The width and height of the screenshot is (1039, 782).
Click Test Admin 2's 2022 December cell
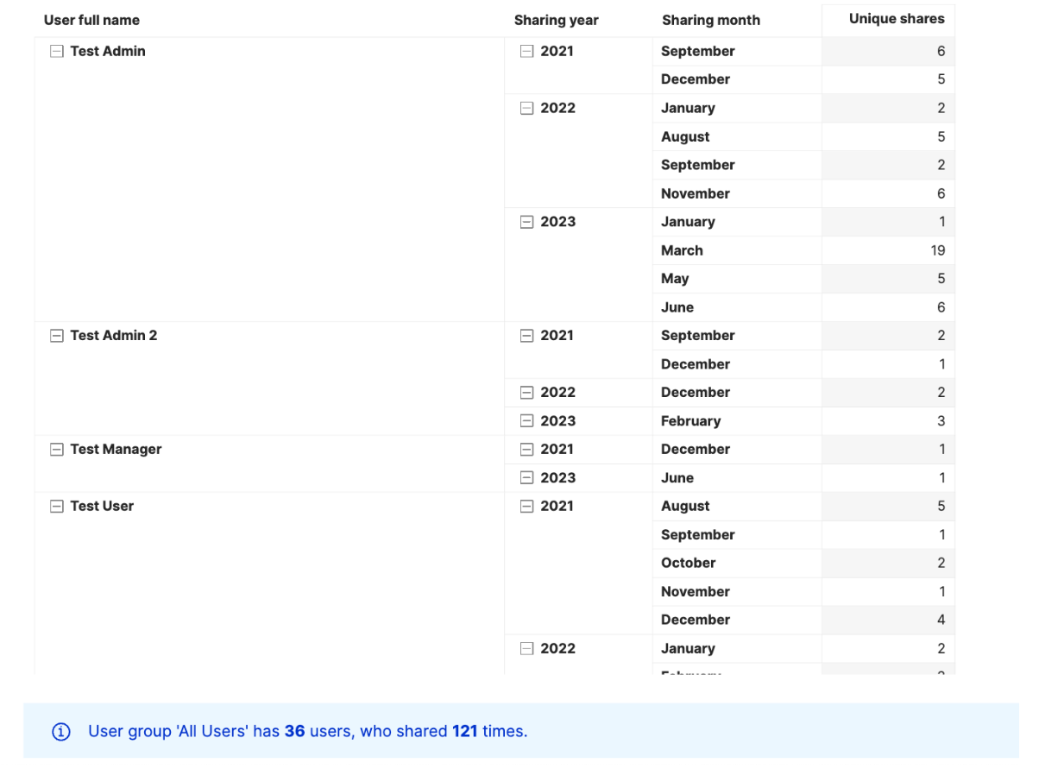[x=737, y=393]
